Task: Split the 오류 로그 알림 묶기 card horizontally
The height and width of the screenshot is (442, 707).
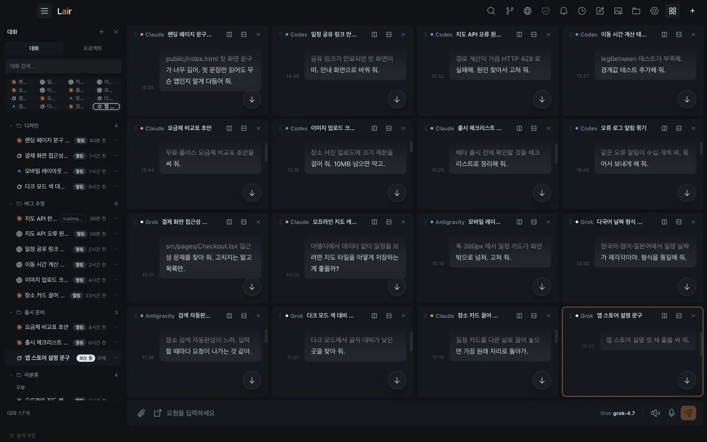Action: [x=679, y=128]
